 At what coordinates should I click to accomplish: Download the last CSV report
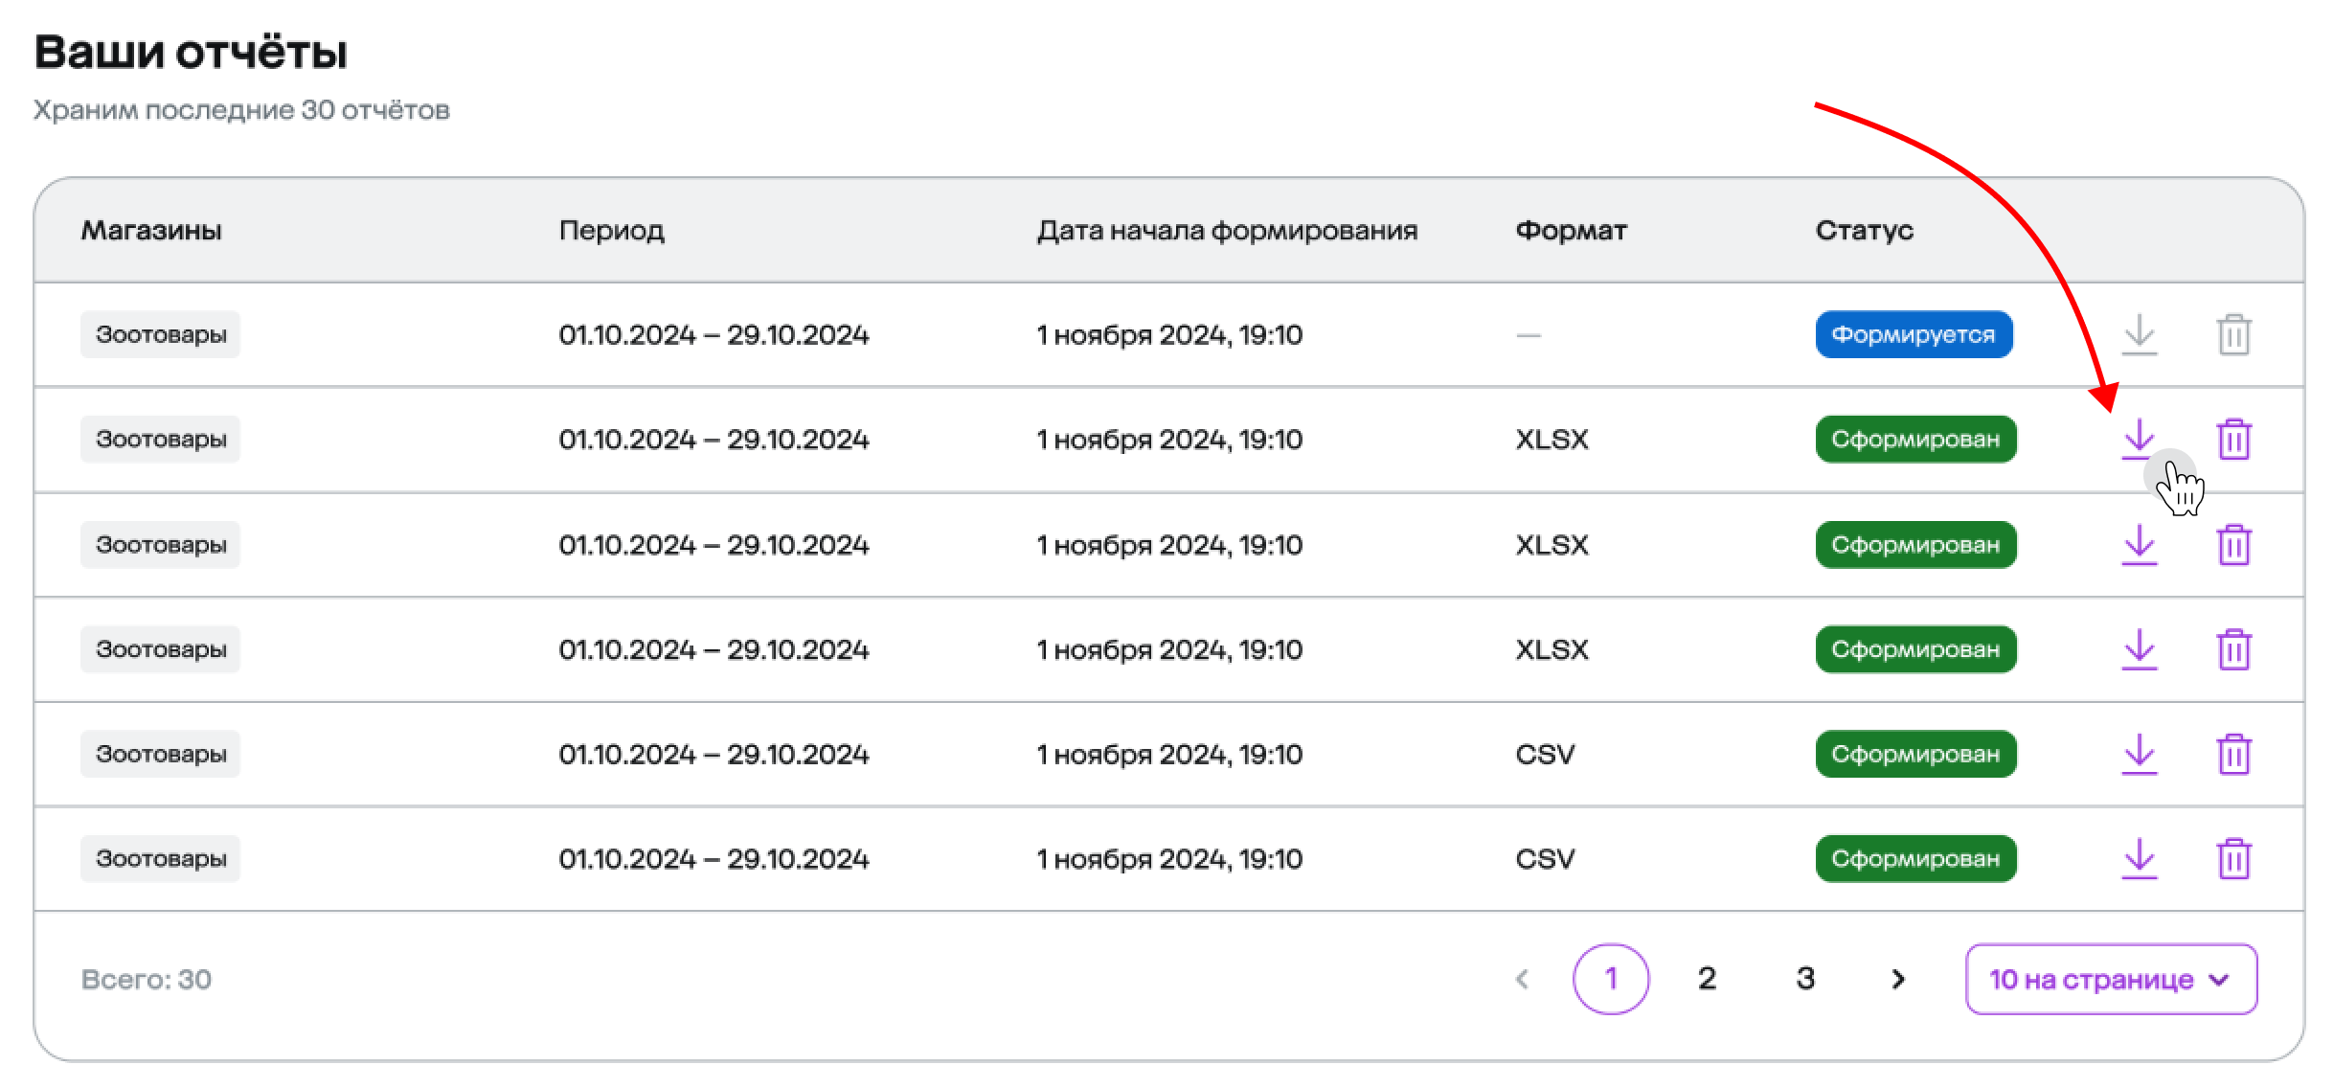tap(2139, 858)
